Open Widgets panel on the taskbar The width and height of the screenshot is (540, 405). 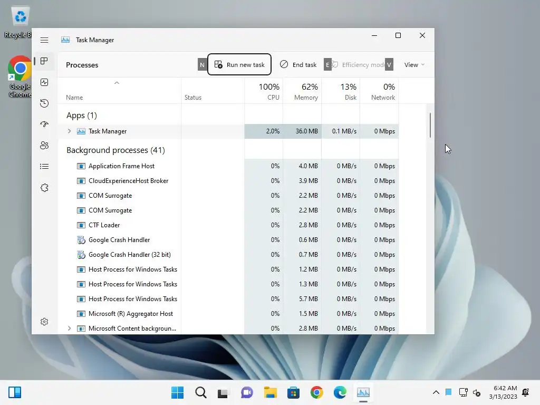(15, 392)
